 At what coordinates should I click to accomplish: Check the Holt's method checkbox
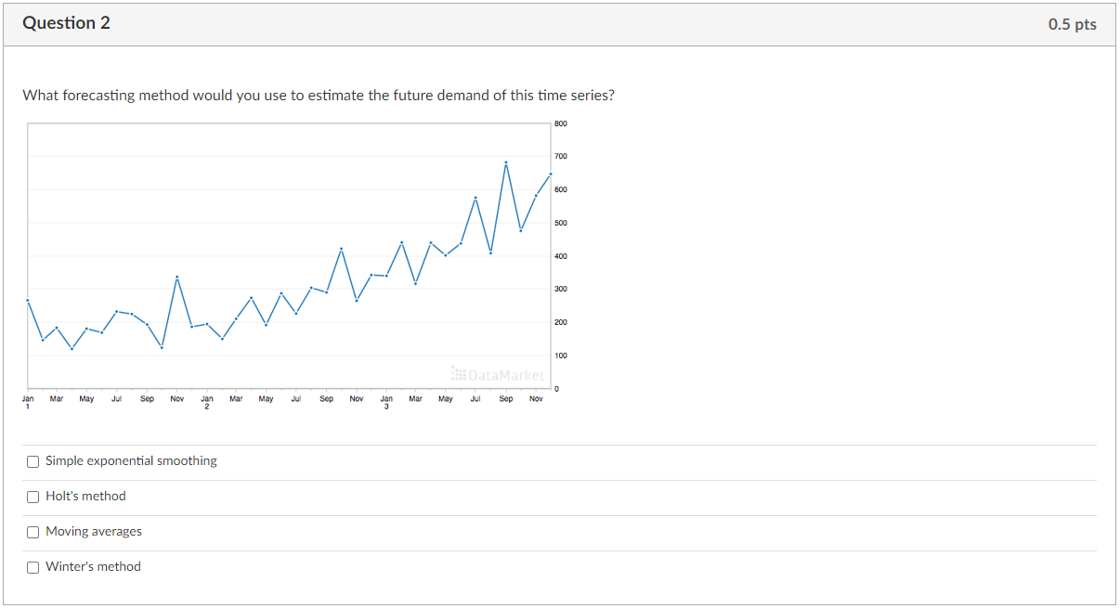(x=33, y=496)
